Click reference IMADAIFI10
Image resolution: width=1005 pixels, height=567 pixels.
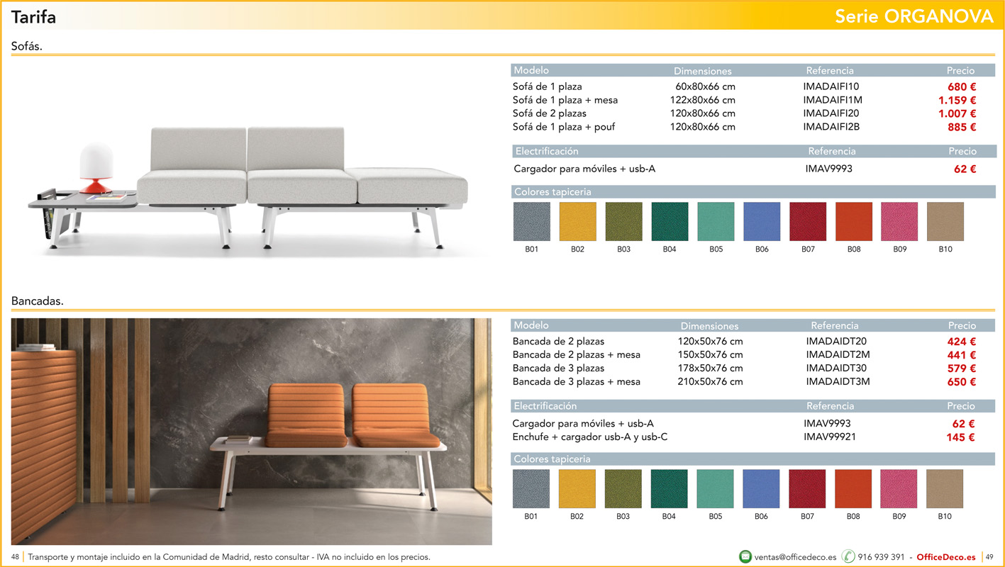tap(831, 86)
